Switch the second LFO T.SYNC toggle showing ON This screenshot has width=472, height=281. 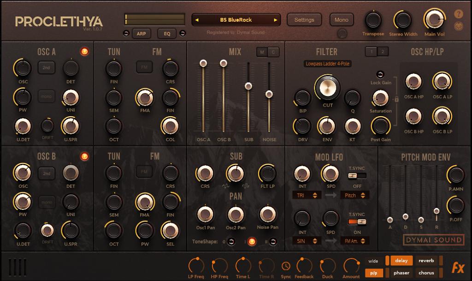tap(357, 222)
